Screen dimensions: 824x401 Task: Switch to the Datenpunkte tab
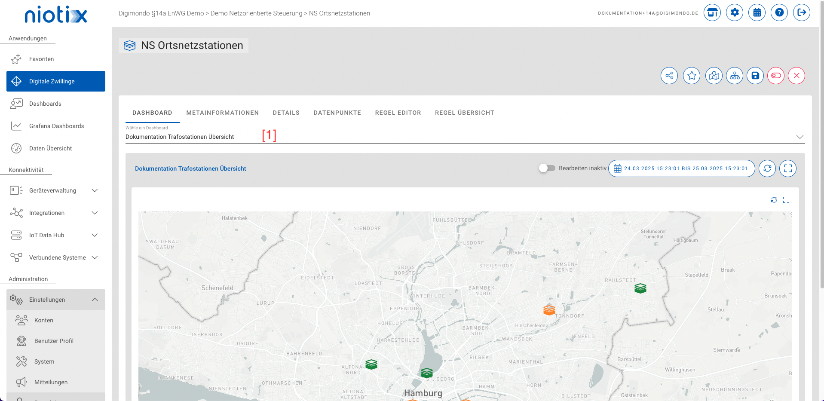coord(337,113)
